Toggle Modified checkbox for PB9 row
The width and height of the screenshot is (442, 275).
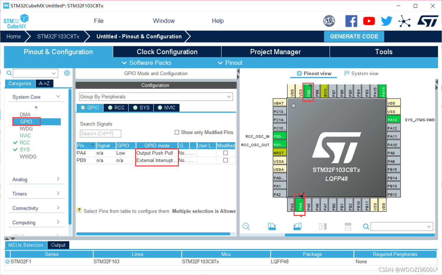(x=226, y=160)
